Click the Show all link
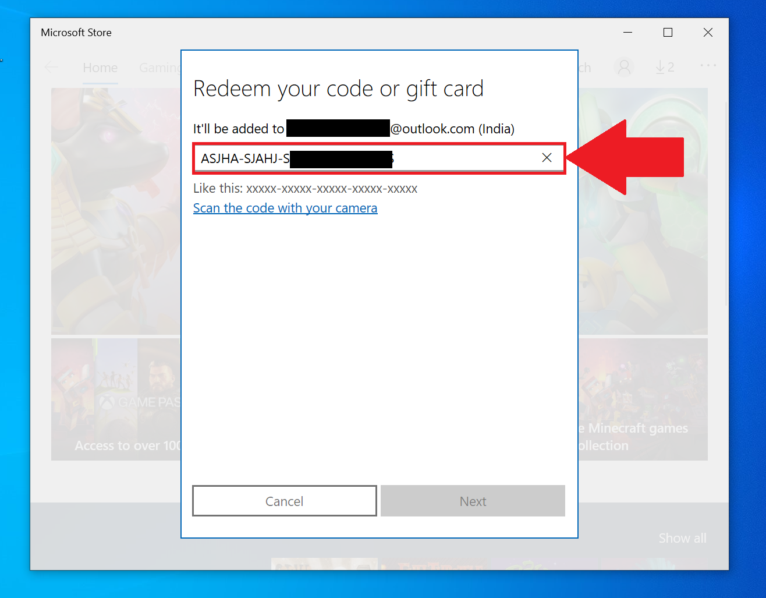Screen dimensions: 766x598 click(x=682, y=538)
